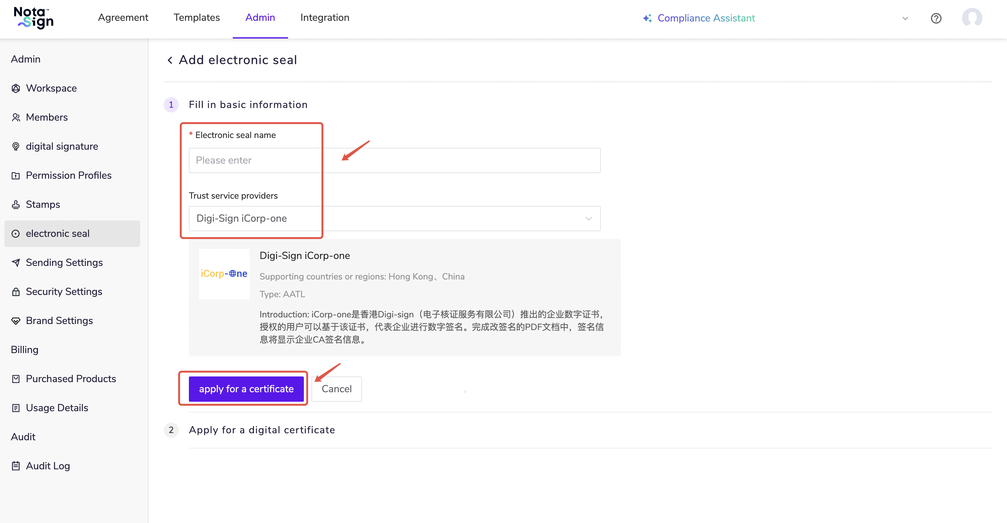Click the digital signature badge icon
Viewport: 1007px width, 523px height.
pyautogui.click(x=16, y=147)
